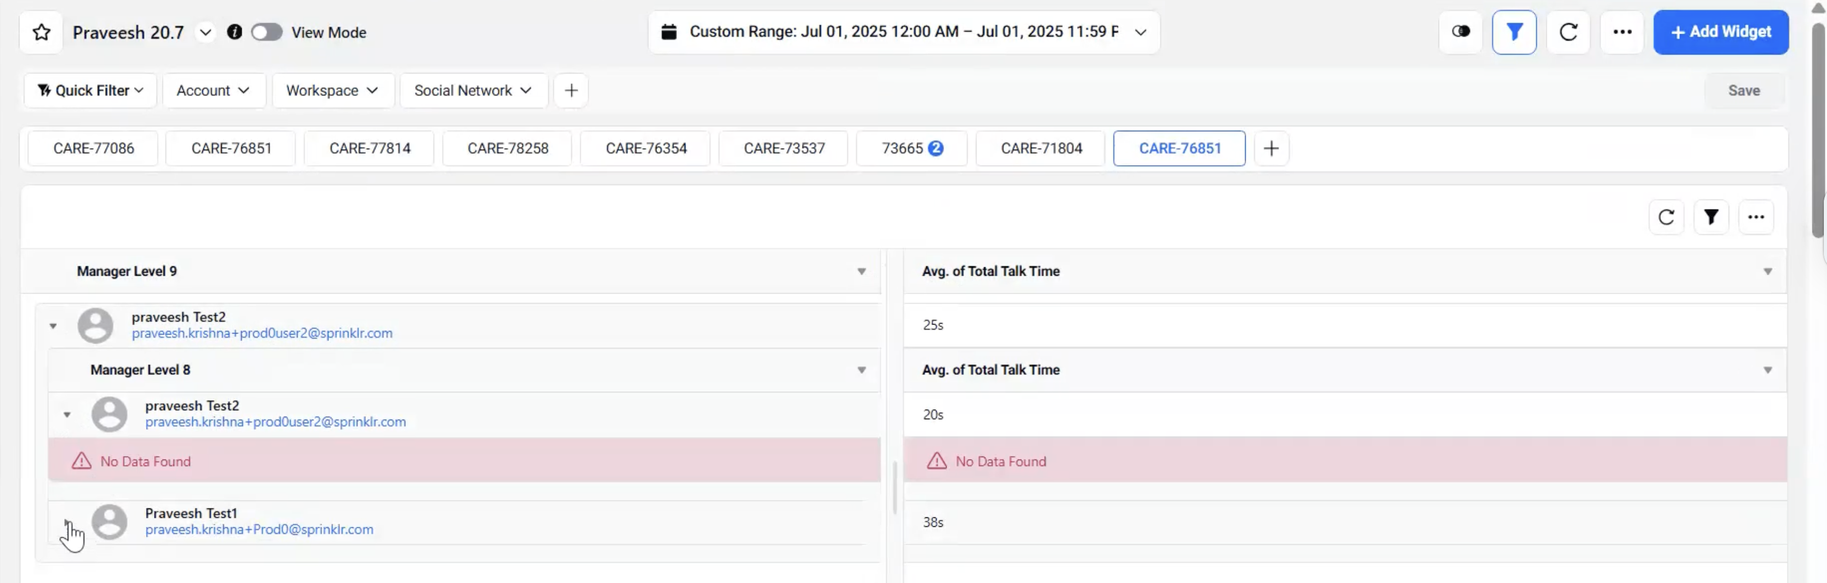This screenshot has height=583, width=1827.
Task: Open the Praveesh 20.7 dashboard dropdown
Action: click(x=206, y=33)
